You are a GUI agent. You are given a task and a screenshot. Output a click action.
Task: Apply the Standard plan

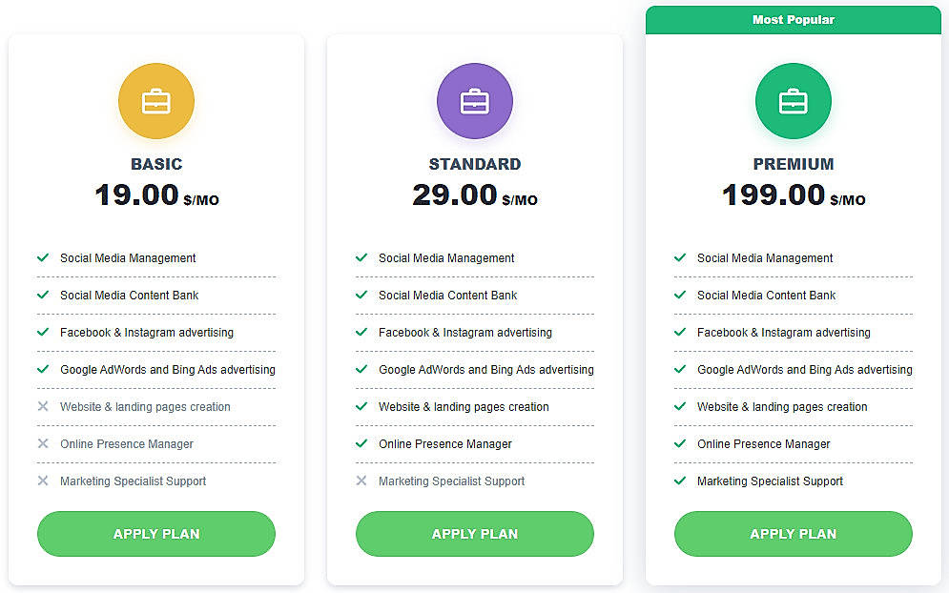(x=474, y=534)
